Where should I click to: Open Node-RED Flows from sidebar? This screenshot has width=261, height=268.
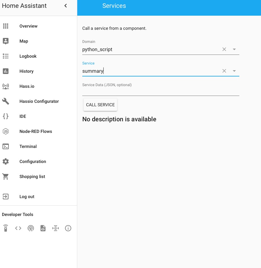pos(39,131)
